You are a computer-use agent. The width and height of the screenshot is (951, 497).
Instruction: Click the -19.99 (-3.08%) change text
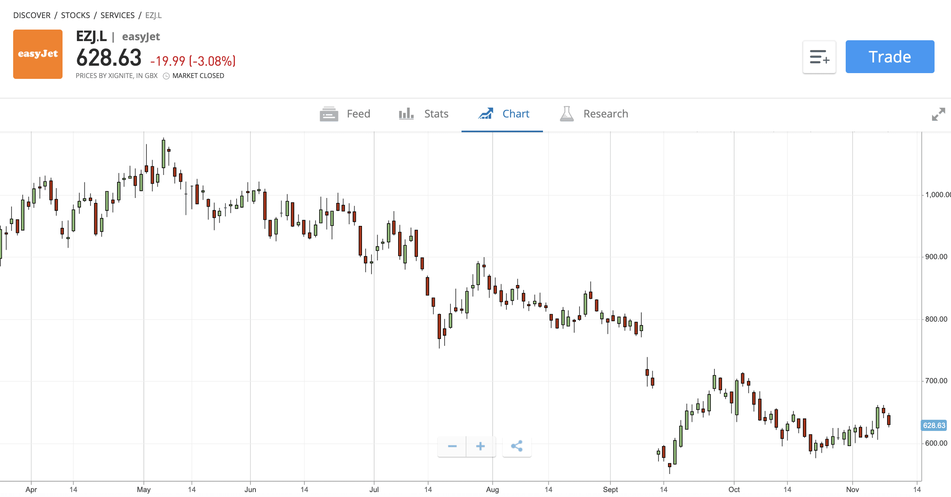click(x=193, y=61)
